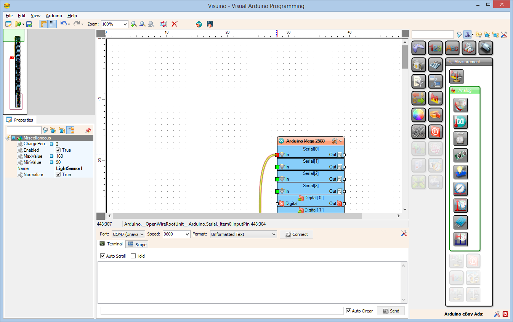The height and width of the screenshot is (322, 513).
Task: Click the Connect button
Action: pyautogui.click(x=297, y=234)
